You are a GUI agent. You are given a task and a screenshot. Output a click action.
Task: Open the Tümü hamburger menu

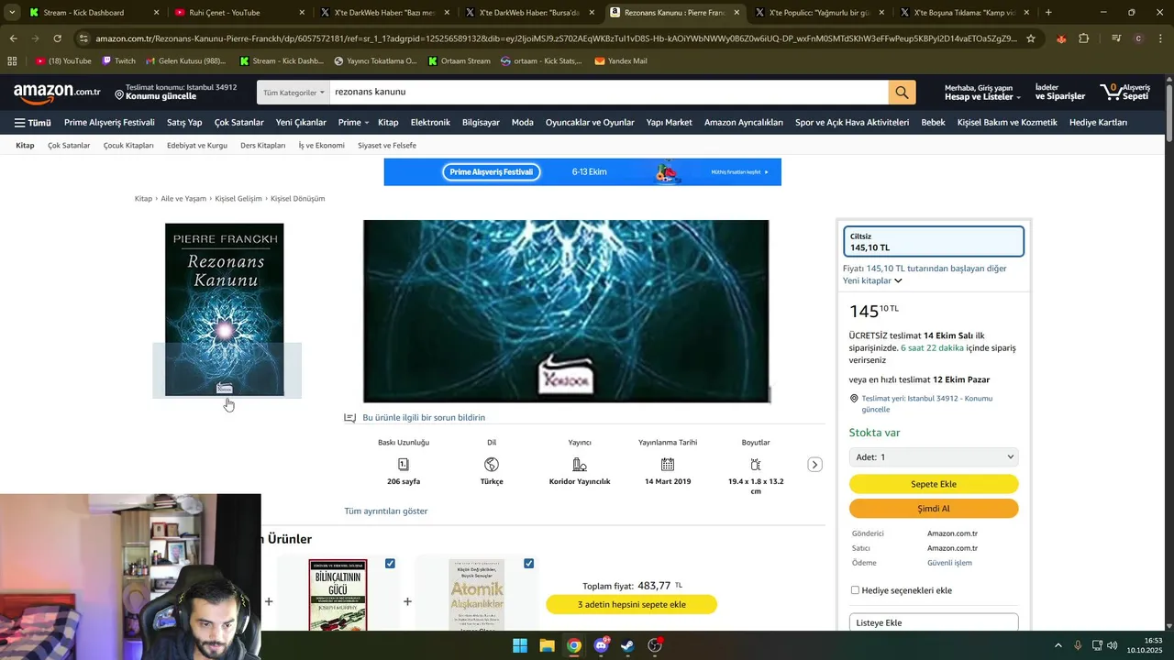point(32,123)
